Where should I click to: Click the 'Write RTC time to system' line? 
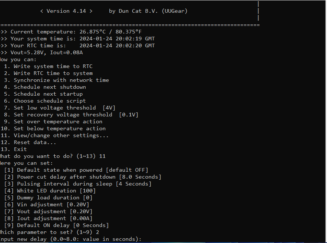53,73
